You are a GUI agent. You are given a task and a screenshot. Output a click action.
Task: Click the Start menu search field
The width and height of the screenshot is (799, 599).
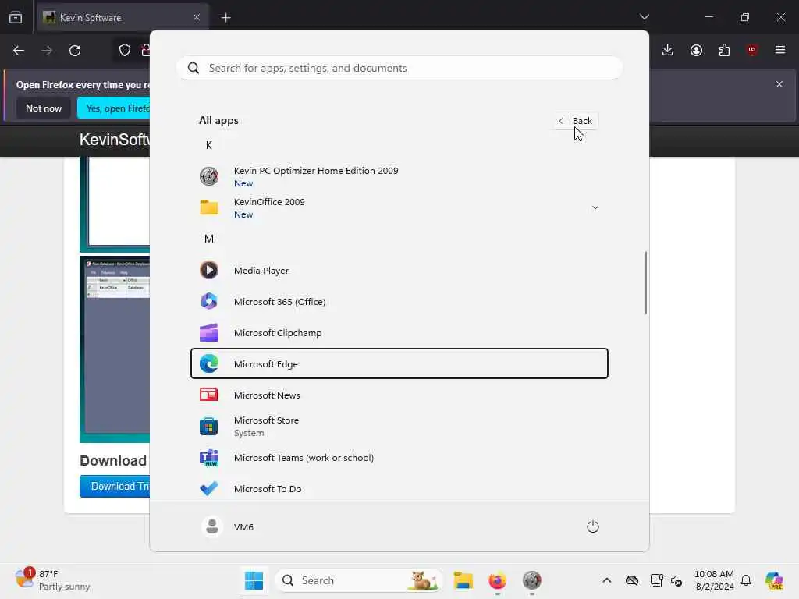(399, 68)
